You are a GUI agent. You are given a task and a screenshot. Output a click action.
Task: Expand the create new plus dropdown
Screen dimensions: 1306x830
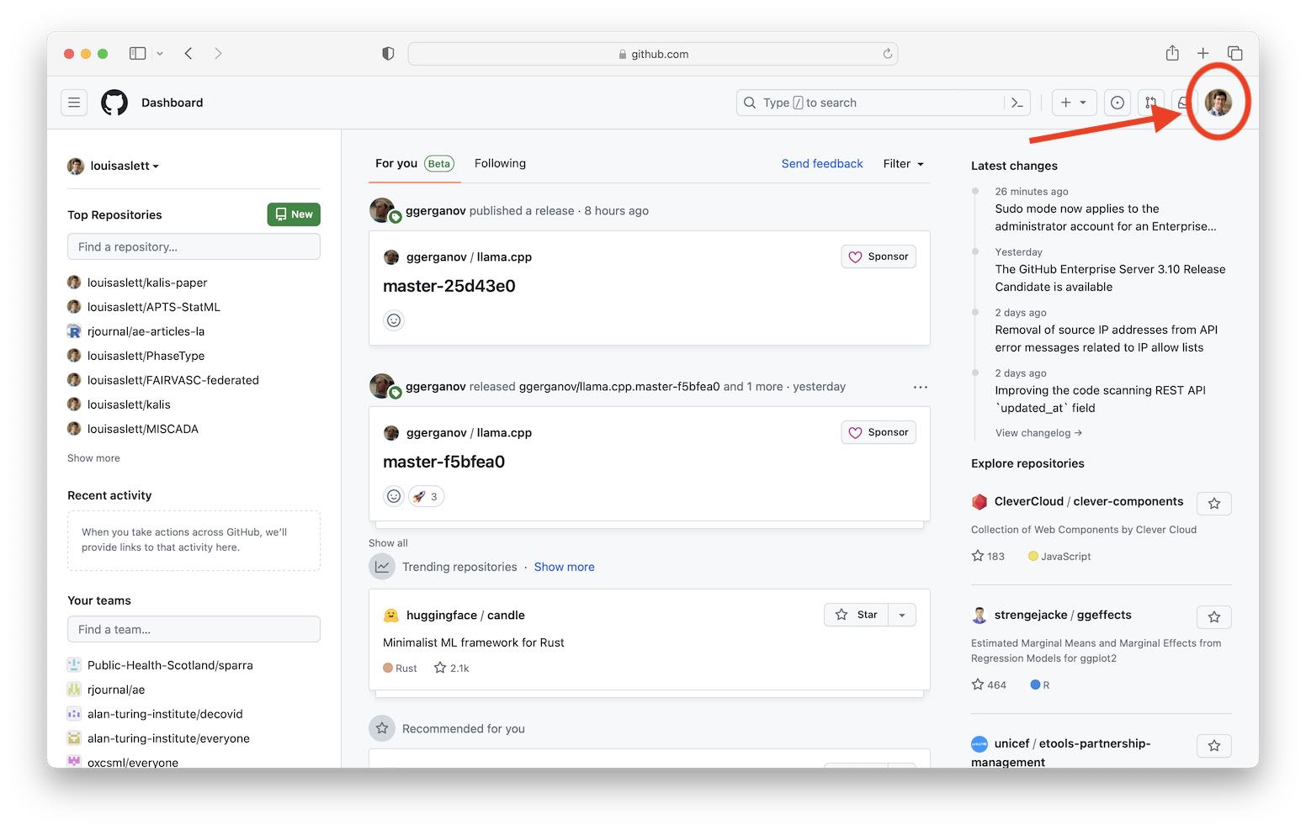[1073, 103]
